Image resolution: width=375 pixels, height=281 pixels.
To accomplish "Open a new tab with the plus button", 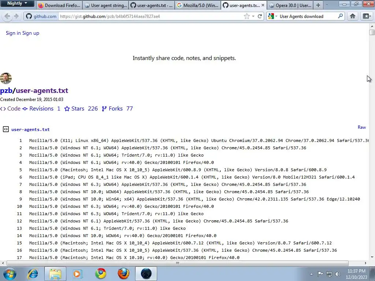I will (318, 5).
